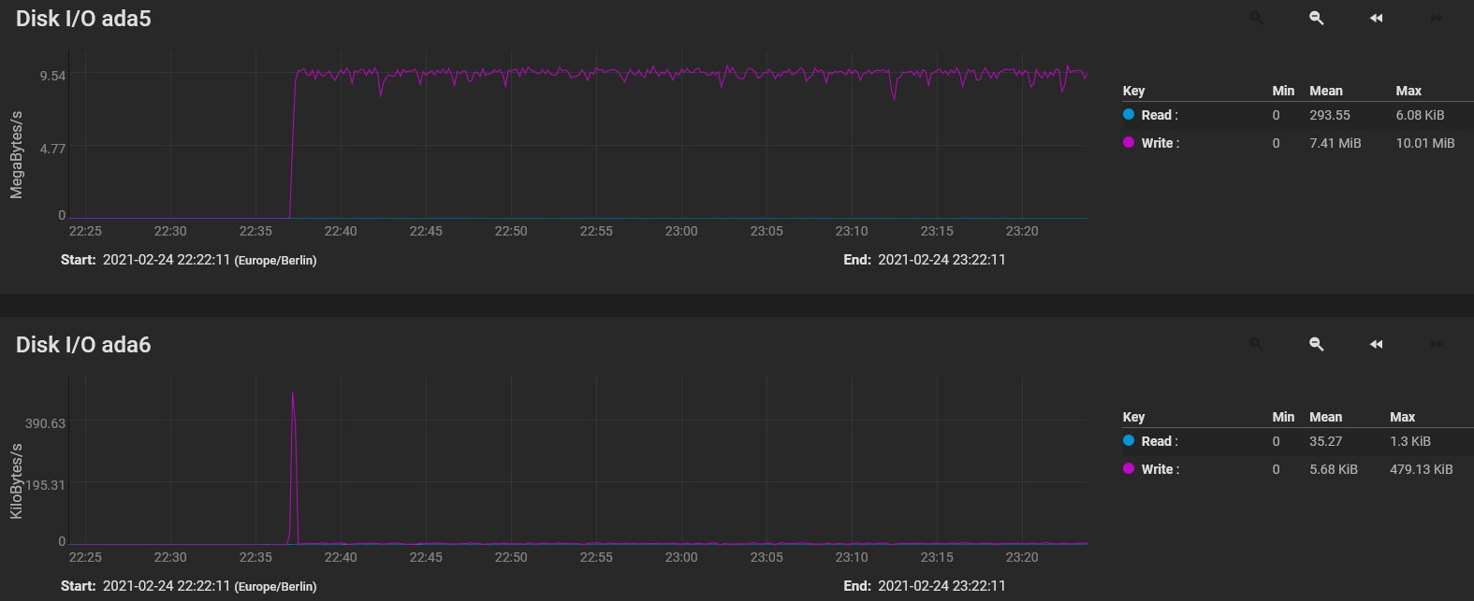This screenshot has width=1474, height=601.
Task: Click the blue Read swatch in ada6 legend
Action: 1129,441
